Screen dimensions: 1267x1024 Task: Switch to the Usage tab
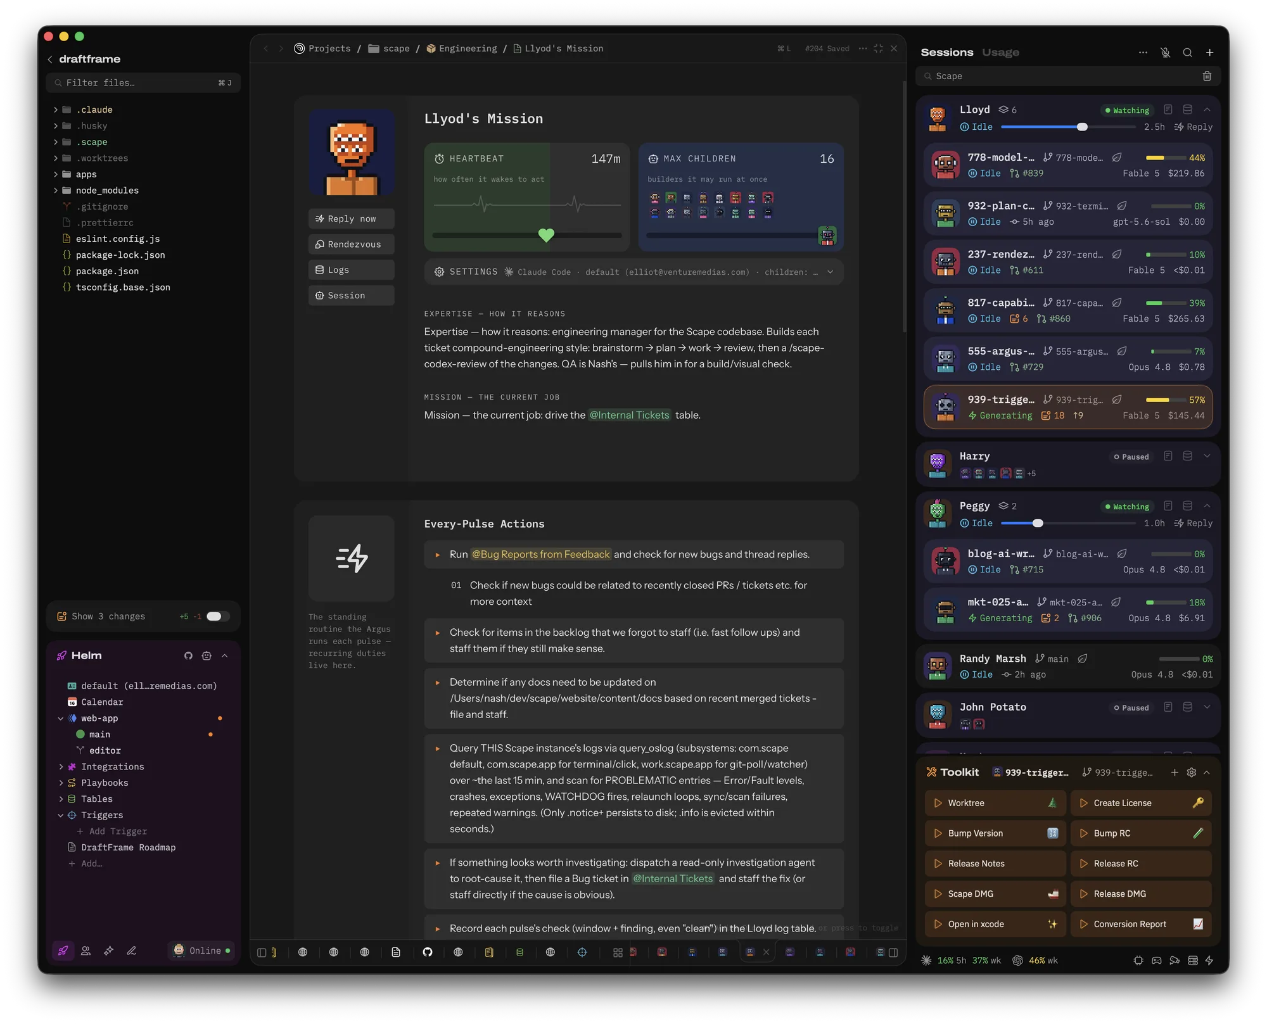(1000, 53)
